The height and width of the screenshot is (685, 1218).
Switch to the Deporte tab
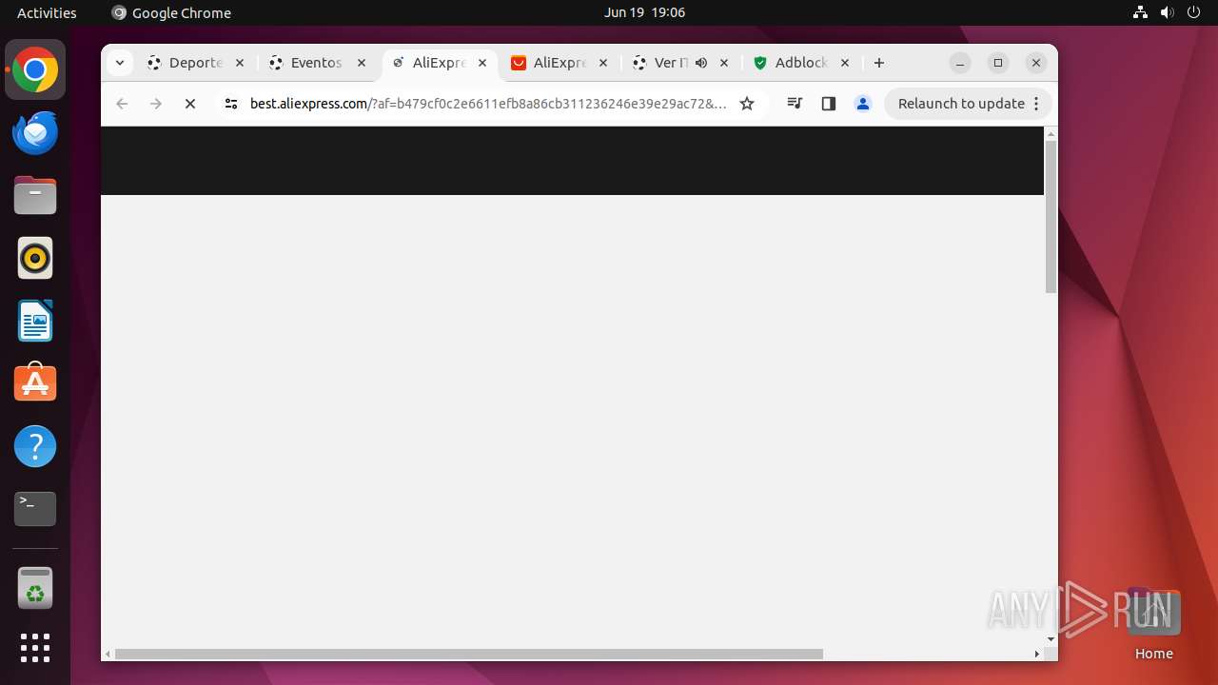click(198, 63)
